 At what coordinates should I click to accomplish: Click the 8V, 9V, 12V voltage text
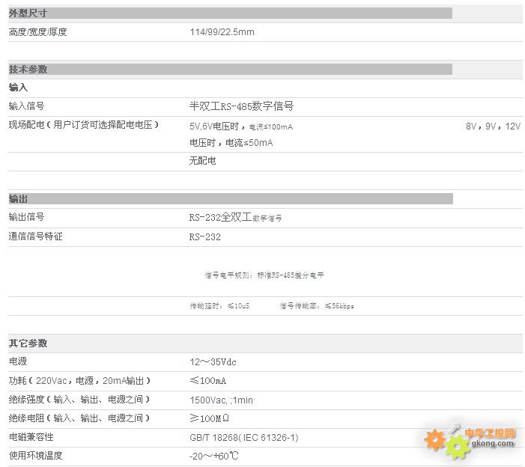[493, 126]
